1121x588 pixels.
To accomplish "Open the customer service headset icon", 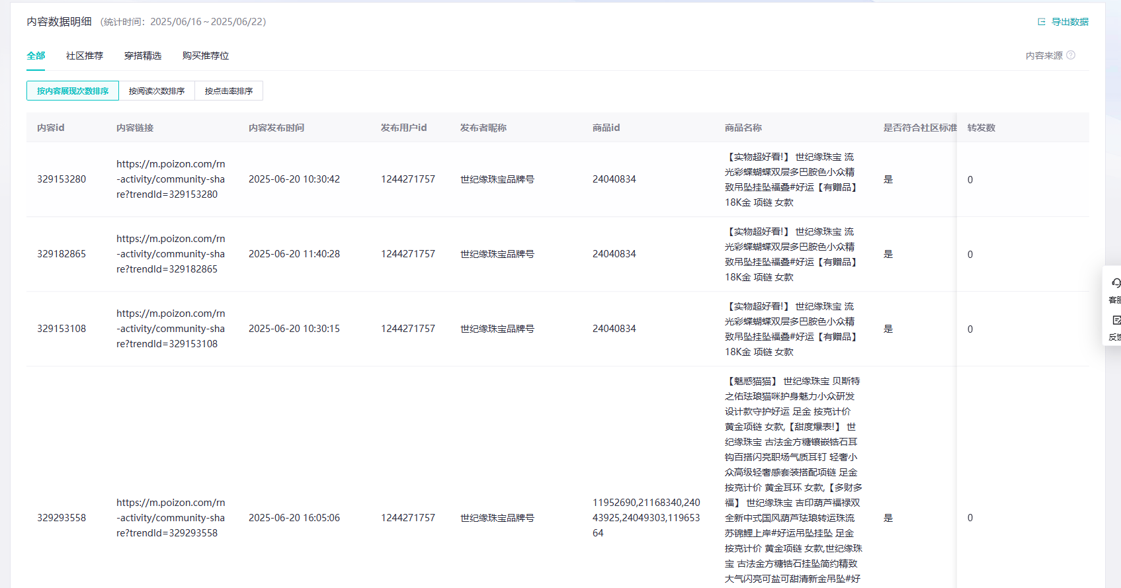I will (x=1116, y=283).
